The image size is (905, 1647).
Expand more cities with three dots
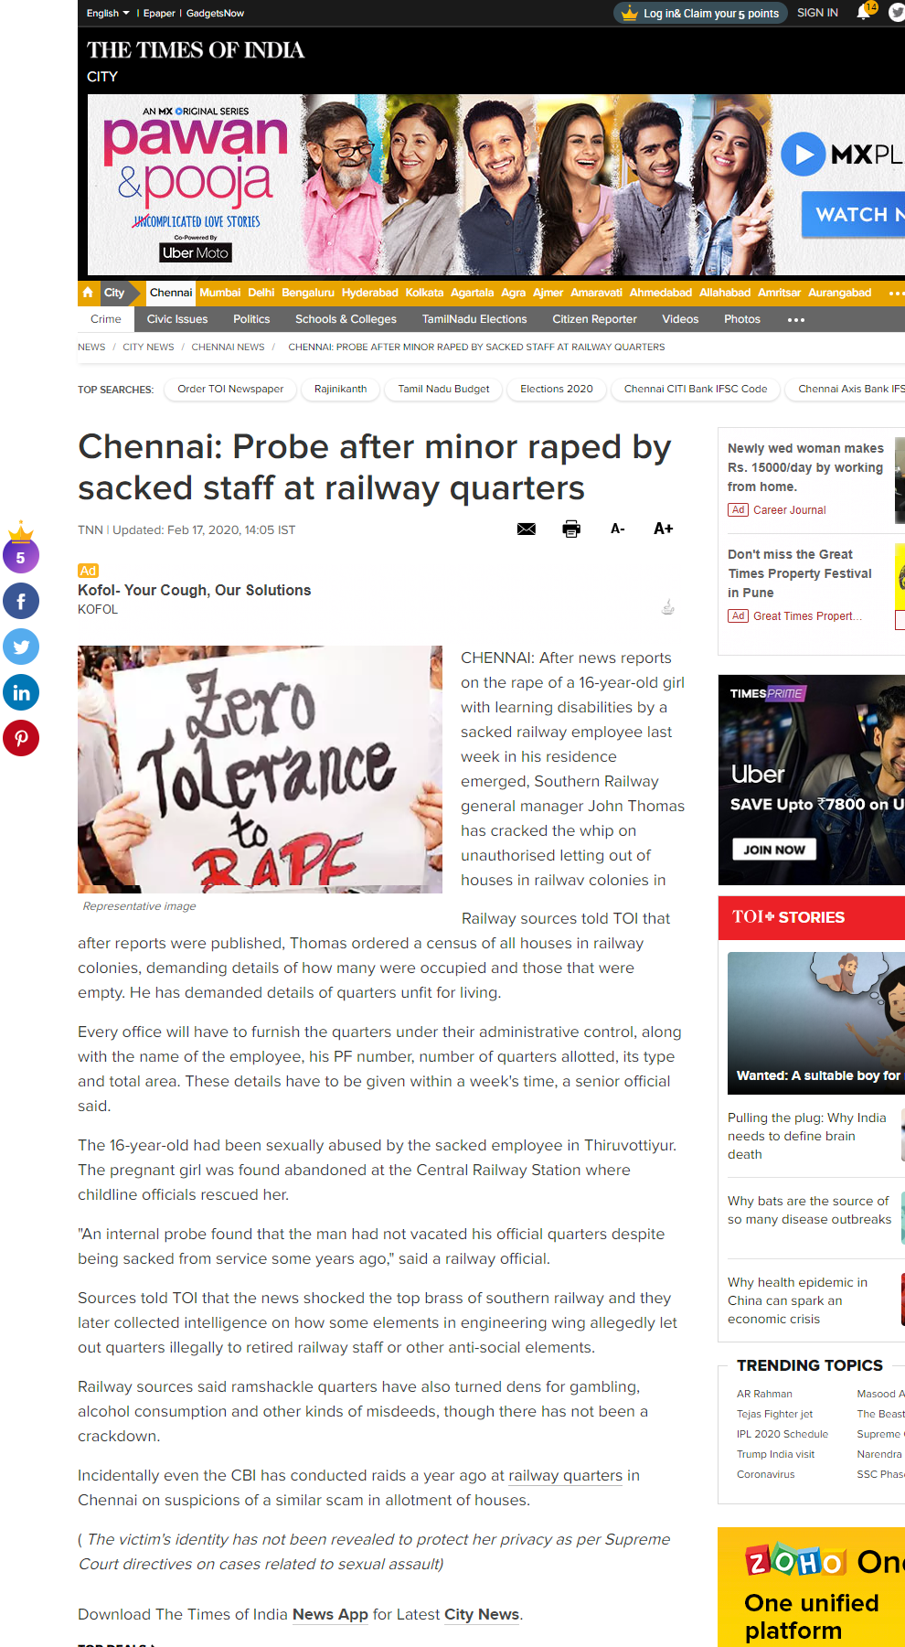tap(895, 293)
